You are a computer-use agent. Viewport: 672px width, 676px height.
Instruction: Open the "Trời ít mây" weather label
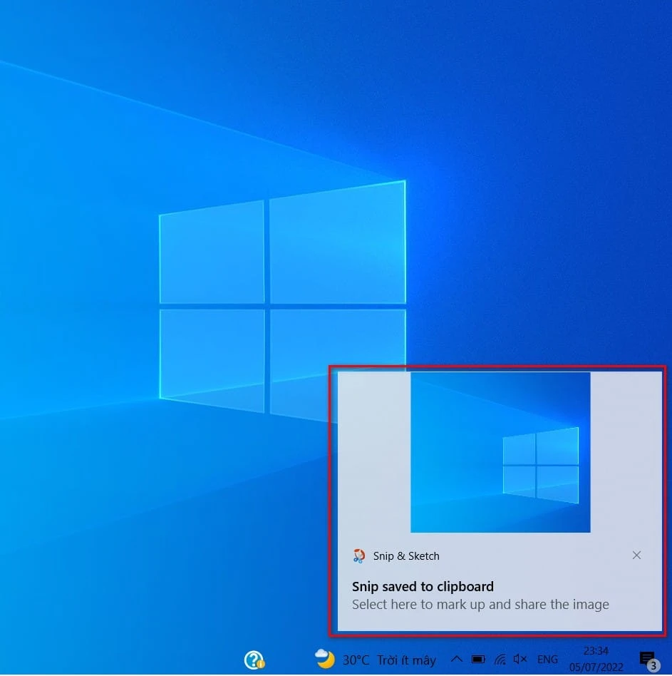tap(406, 660)
